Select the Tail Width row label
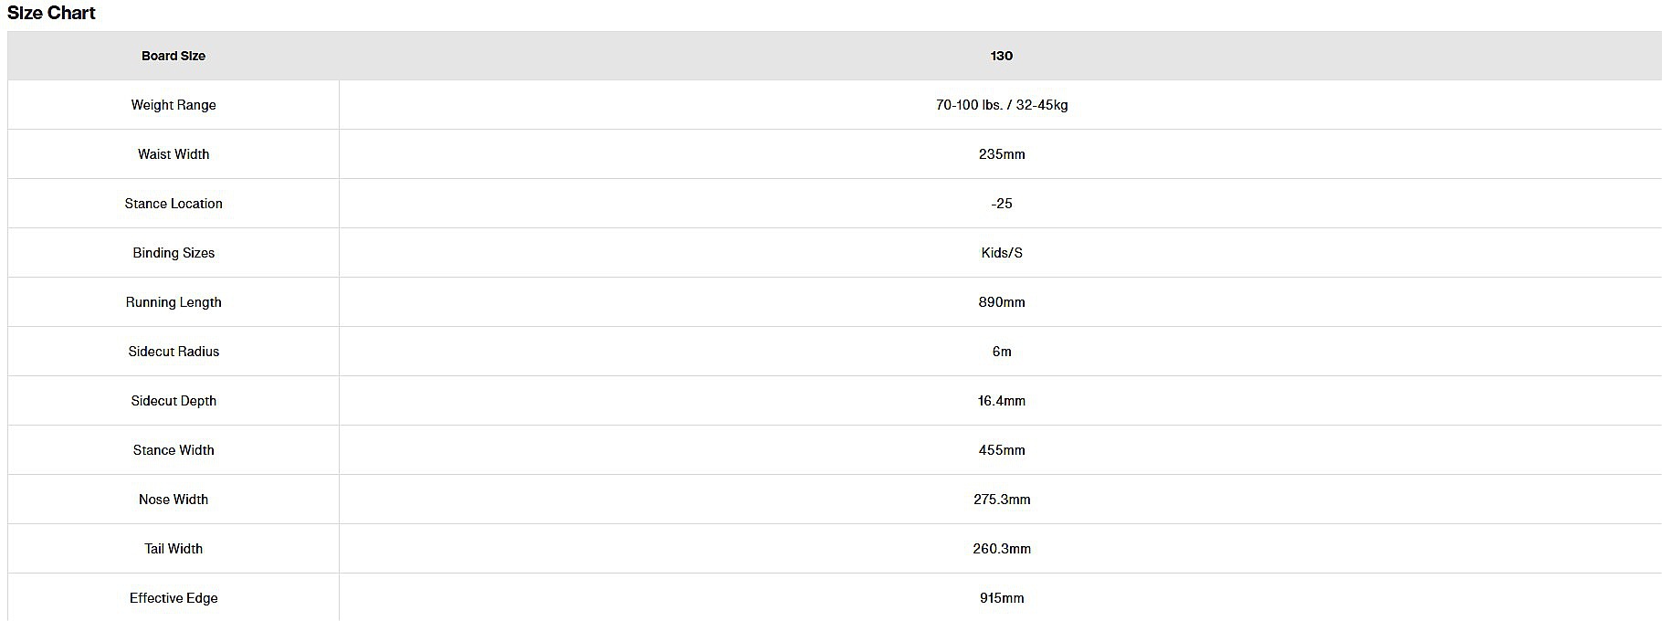This screenshot has width=1662, height=621. 174,549
